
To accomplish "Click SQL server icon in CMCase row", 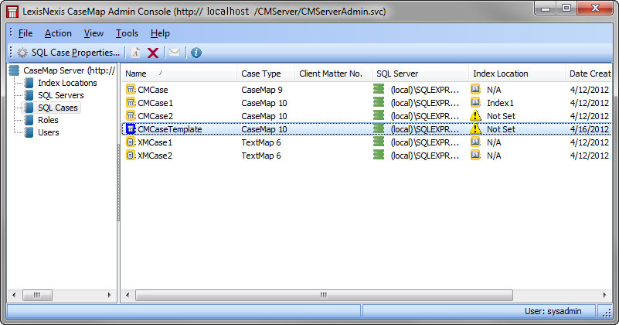I will click(379, 89).
